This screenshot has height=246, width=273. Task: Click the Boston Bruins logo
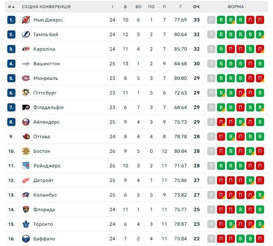(x=26, y=151)
